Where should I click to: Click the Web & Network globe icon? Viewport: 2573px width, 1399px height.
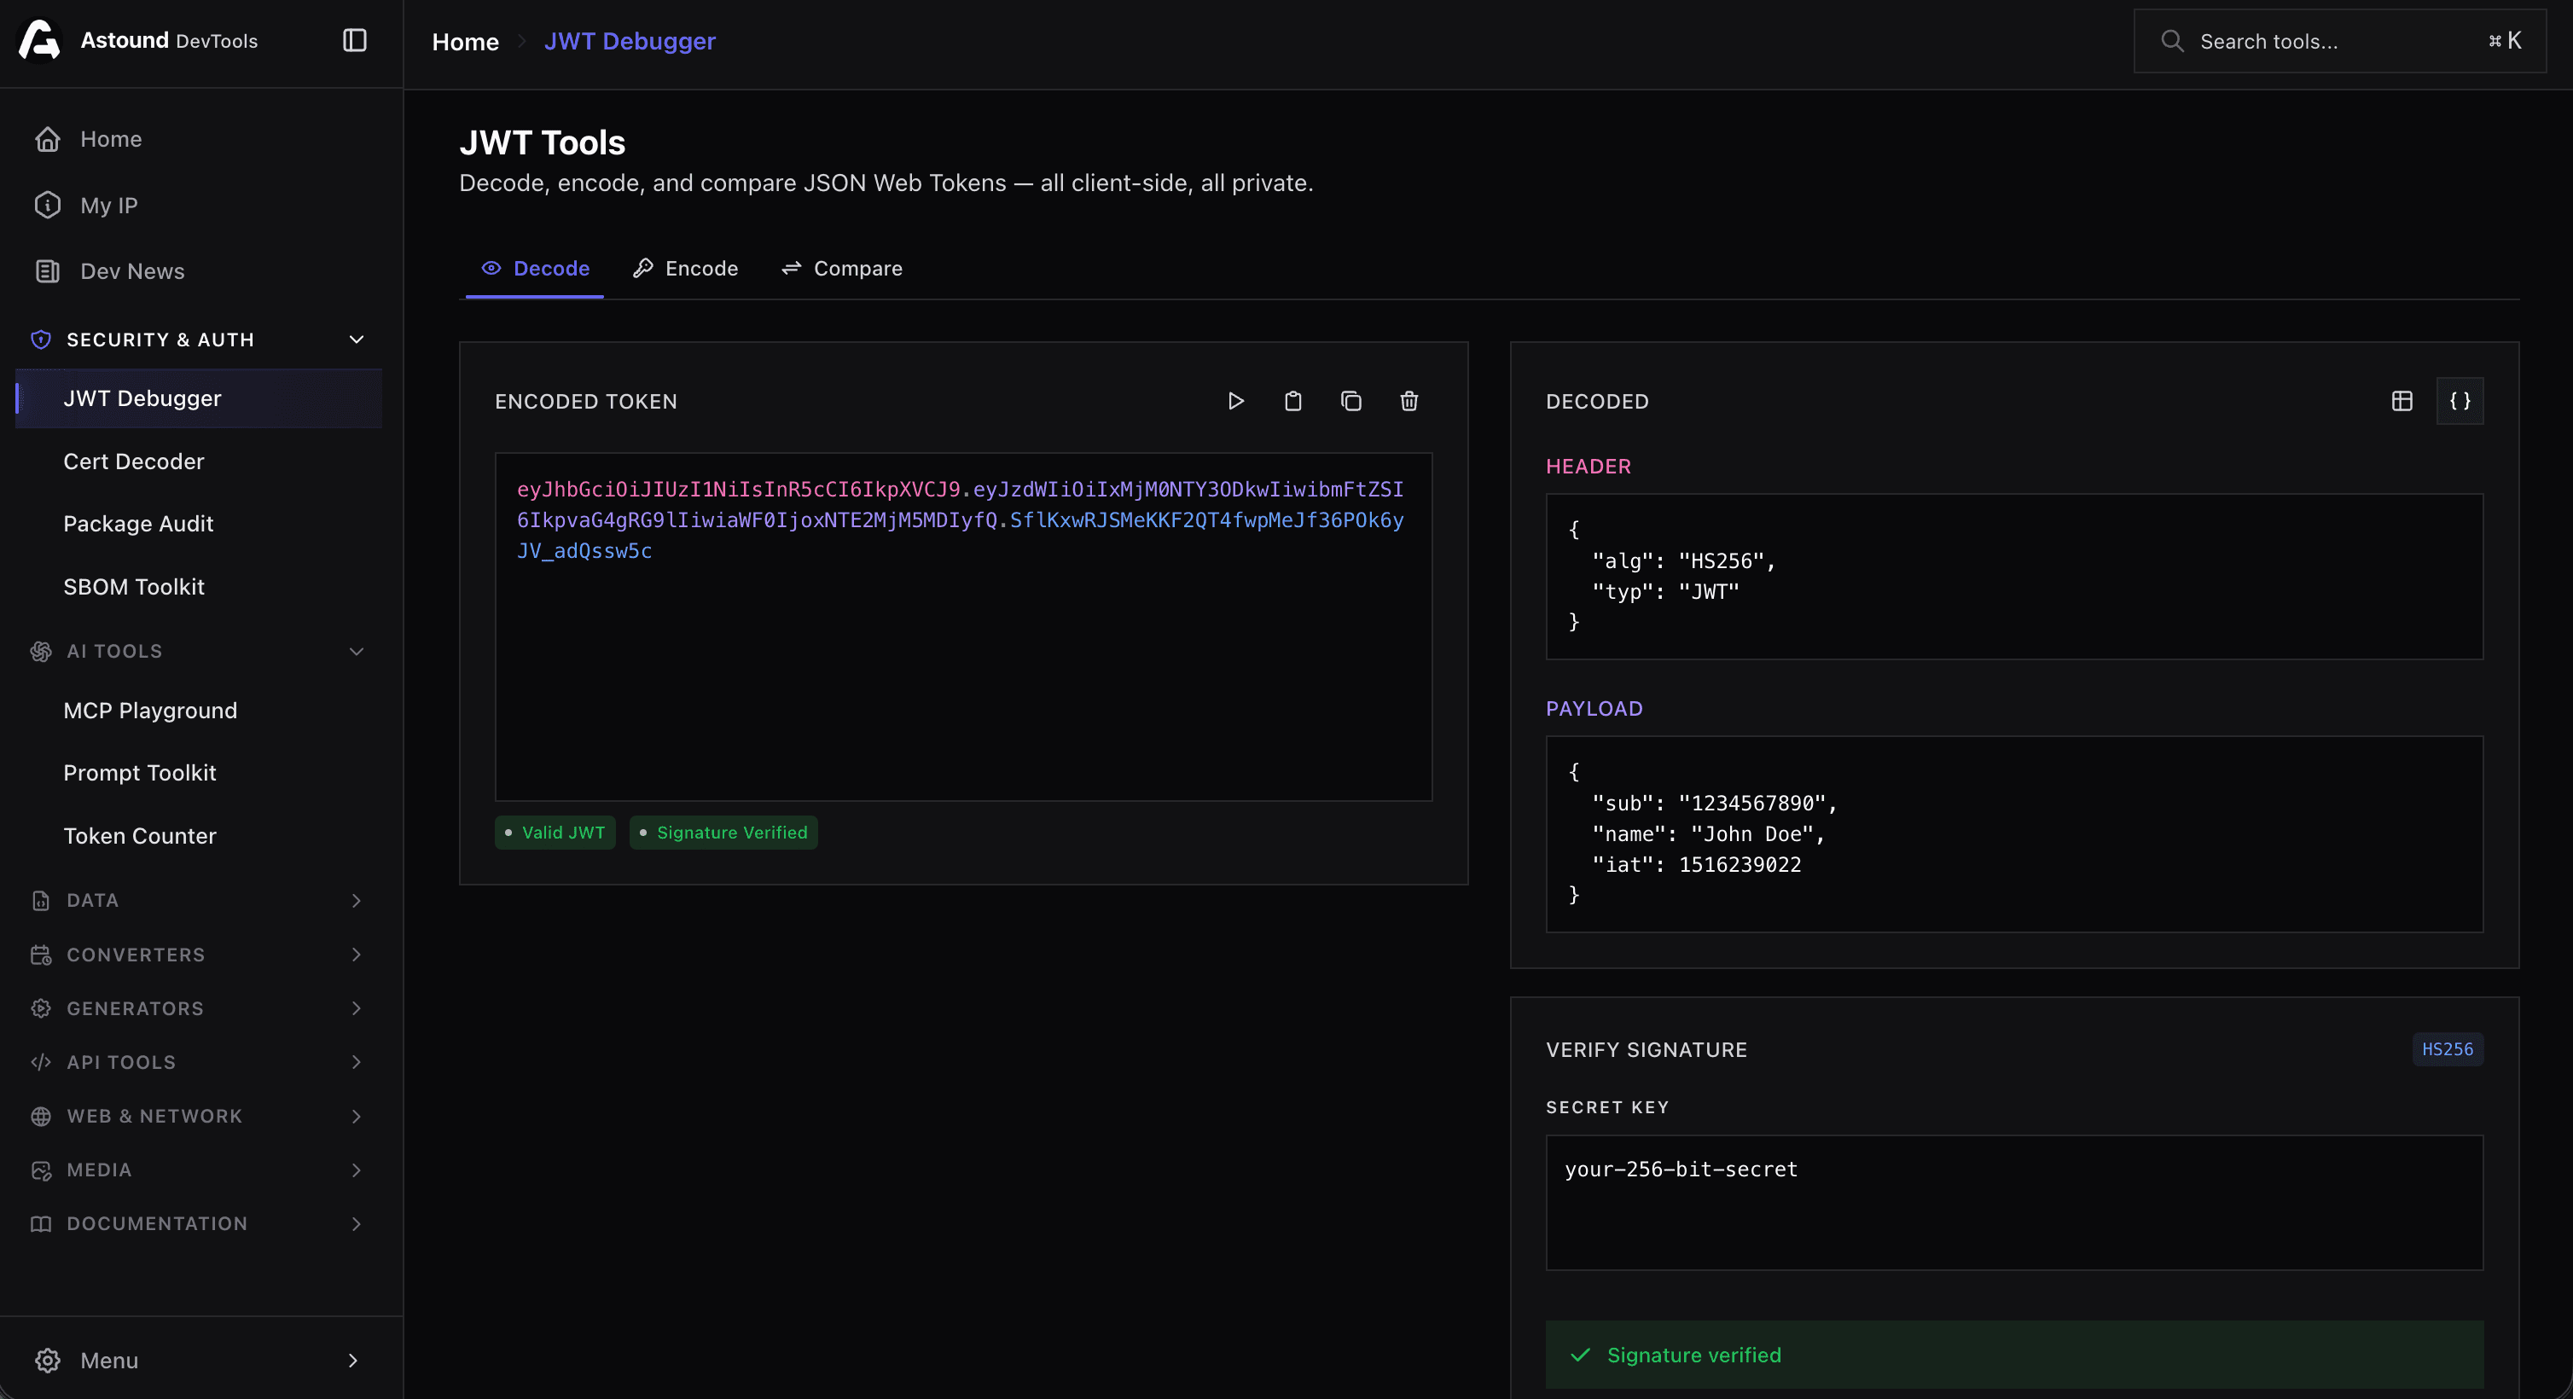pyautogui.click(x=41, y=1117)
